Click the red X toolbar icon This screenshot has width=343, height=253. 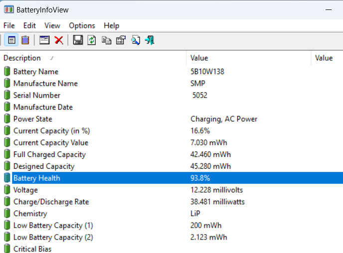point(59,40)
